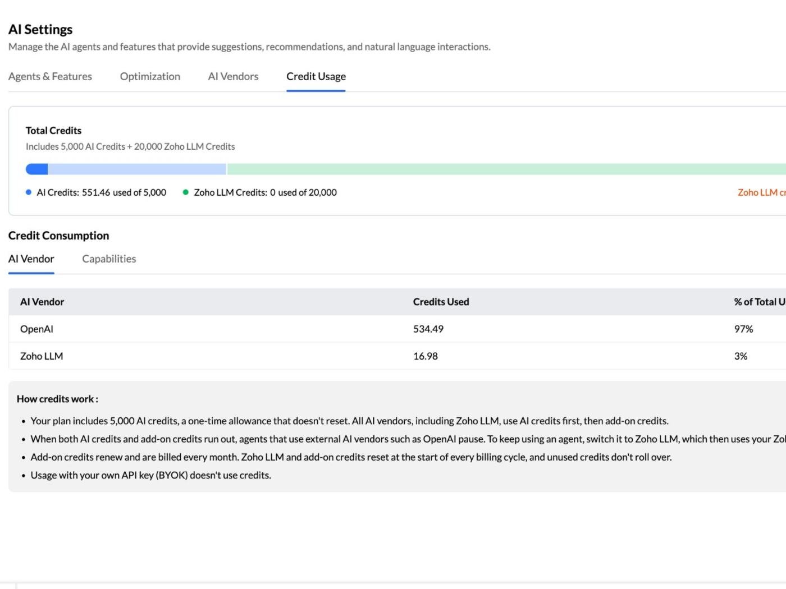Click the 97% usage value
This screenshot has height=589, width=786.
pos(743,329)
